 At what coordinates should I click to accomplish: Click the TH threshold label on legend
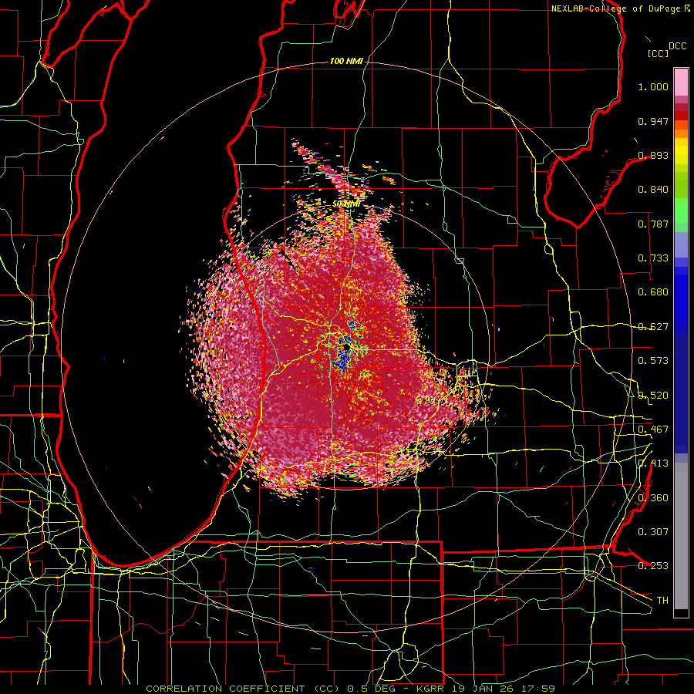click(x=662, y=601)
